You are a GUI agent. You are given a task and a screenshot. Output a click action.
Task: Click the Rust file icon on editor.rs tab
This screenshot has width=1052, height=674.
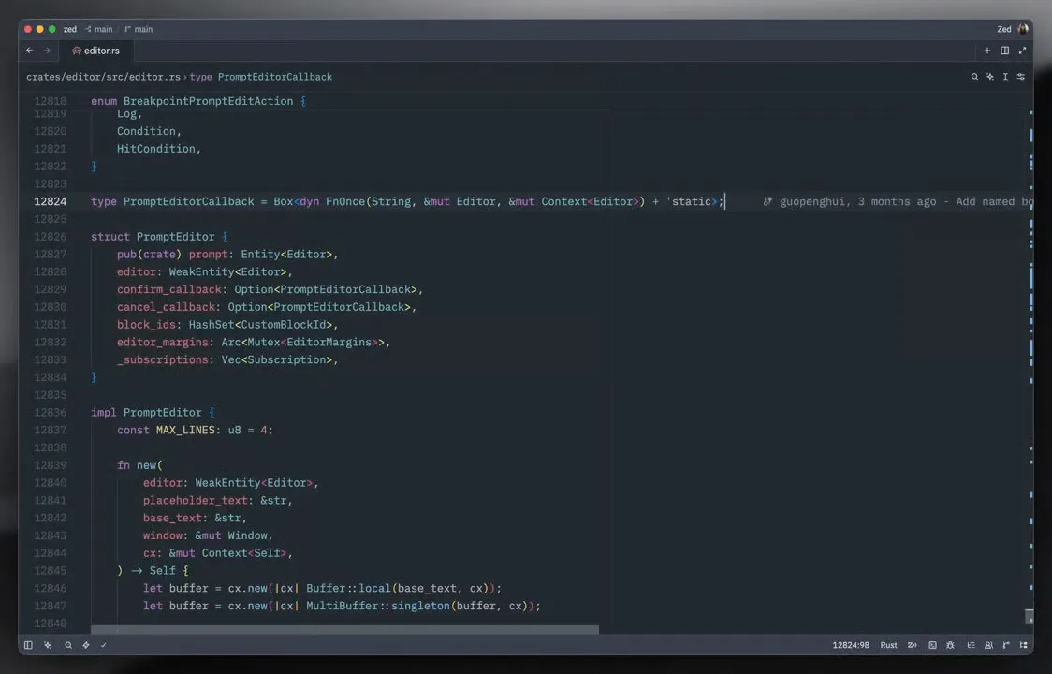[77, 51]
